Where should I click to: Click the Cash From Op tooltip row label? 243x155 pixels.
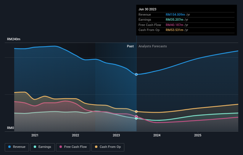149,30
